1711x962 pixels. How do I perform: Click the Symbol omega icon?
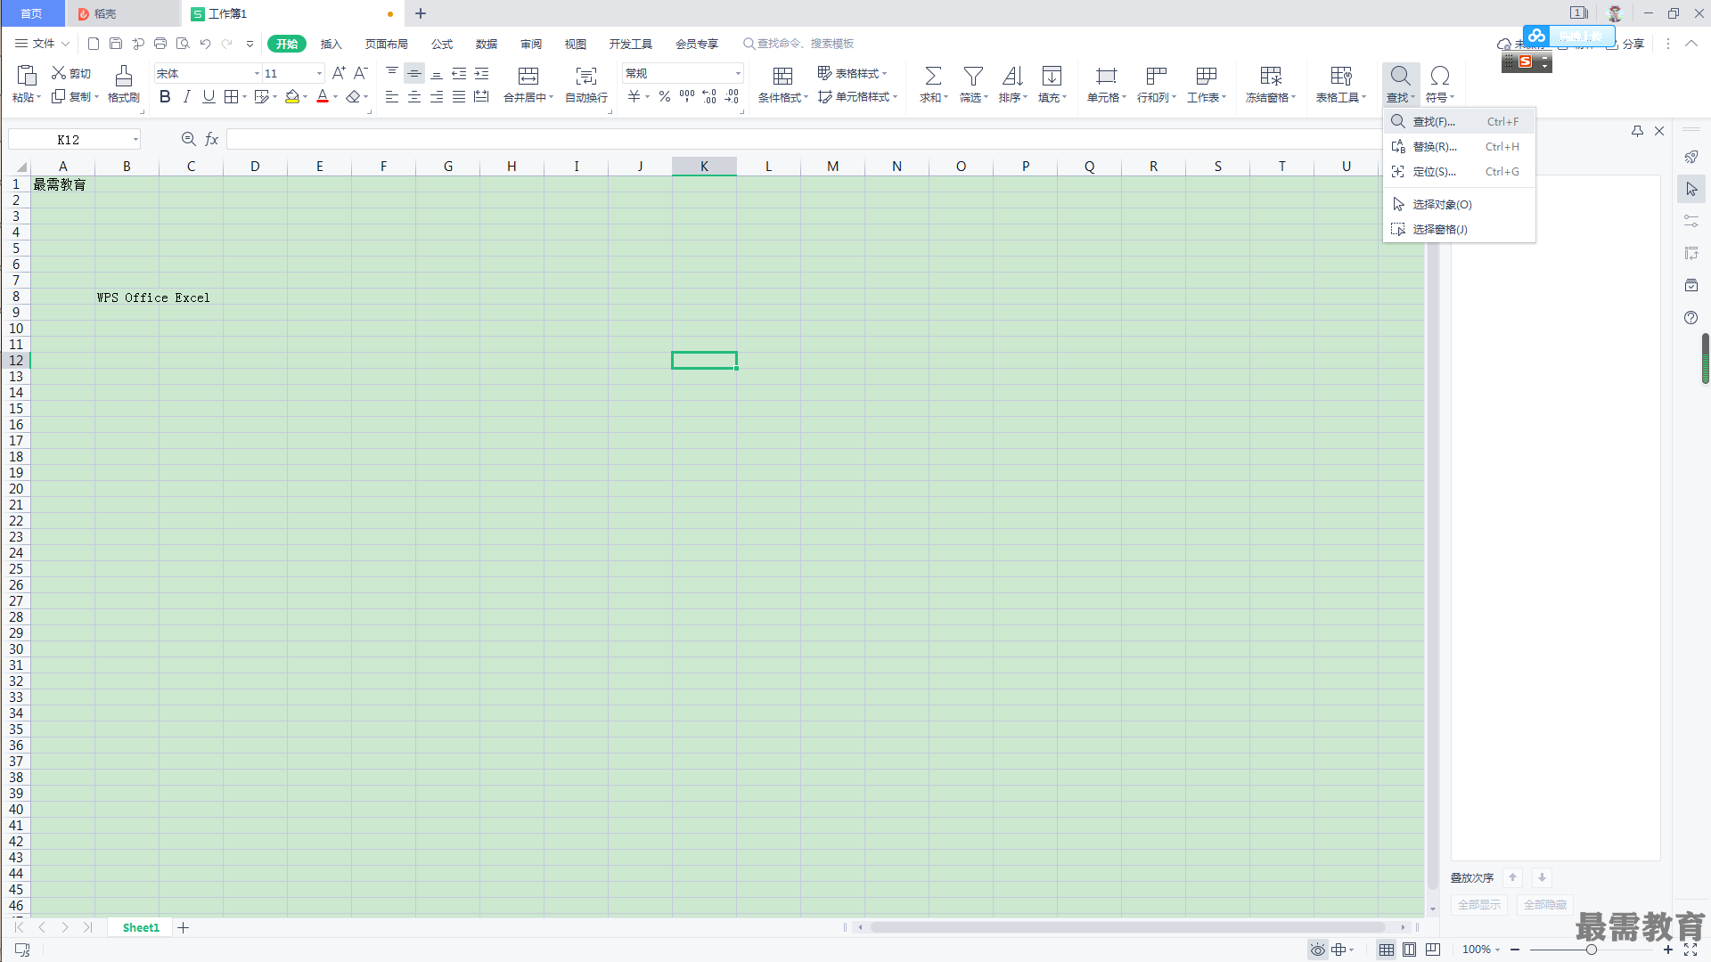pos(1440,76)
